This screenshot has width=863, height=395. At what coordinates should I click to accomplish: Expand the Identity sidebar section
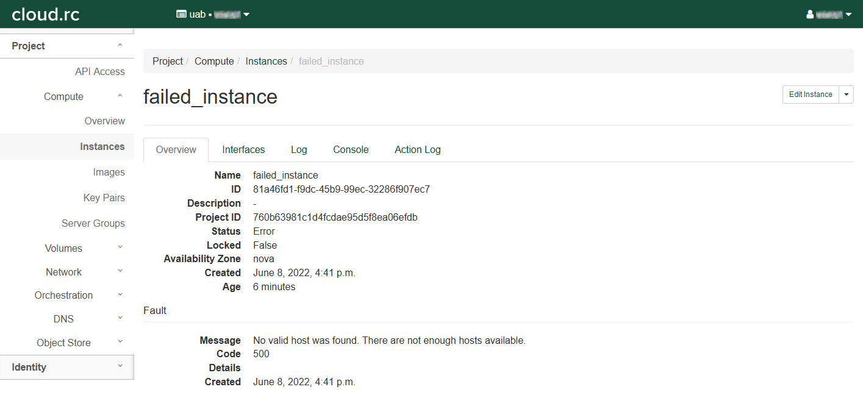[x=66, y=367]
